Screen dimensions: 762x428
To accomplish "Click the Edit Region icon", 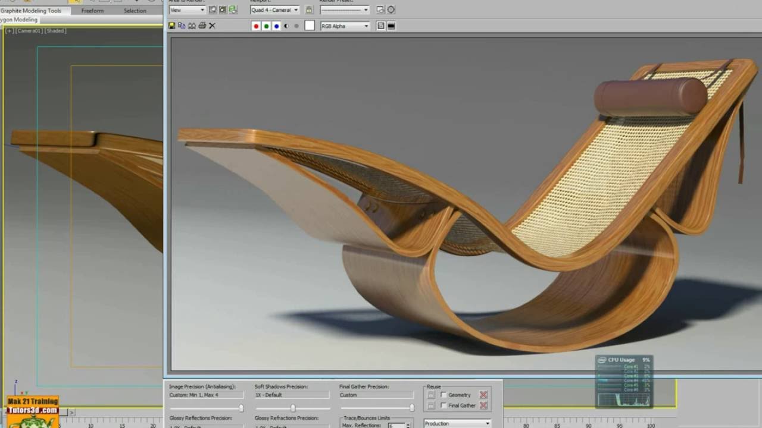I will [213, 10].
